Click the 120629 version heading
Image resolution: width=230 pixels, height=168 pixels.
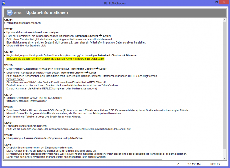click(8, 107)
